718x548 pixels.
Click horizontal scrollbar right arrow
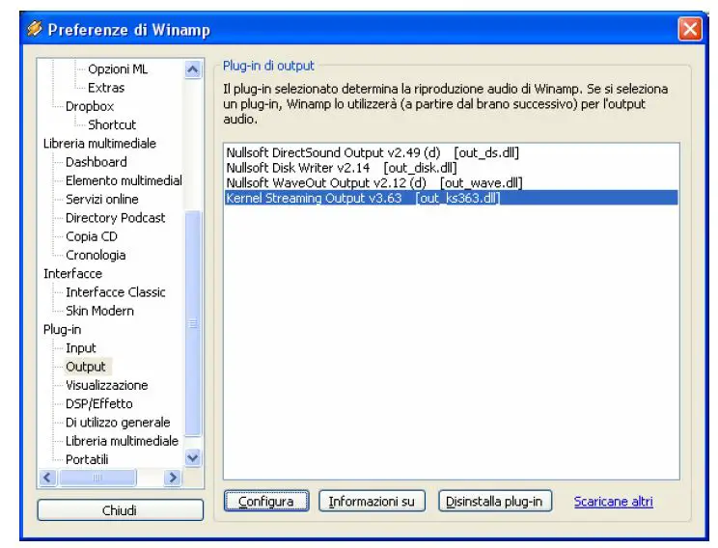click(x=173, y=478)
